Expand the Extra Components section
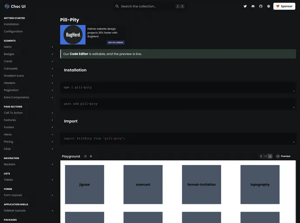 (28, 97)
